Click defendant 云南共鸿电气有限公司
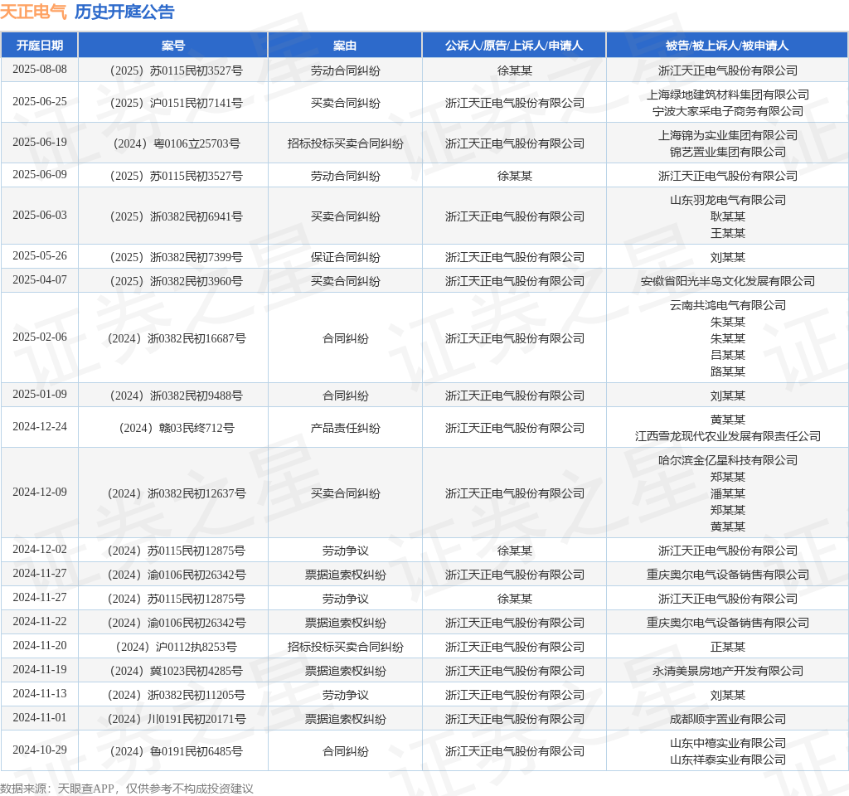This screenshot has height=796, width=849. (727, 305)
